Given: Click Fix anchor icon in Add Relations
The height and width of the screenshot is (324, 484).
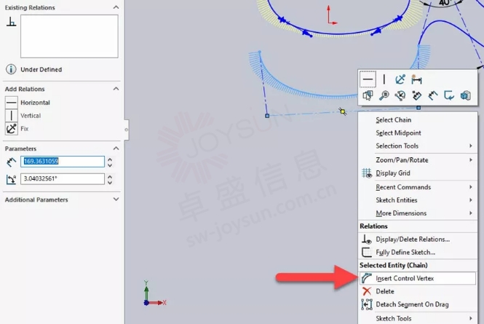Looking at the screenshot, I should pos(12,128).
